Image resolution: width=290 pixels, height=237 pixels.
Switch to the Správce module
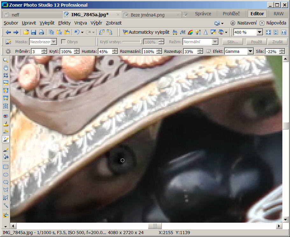coord(203,14)
